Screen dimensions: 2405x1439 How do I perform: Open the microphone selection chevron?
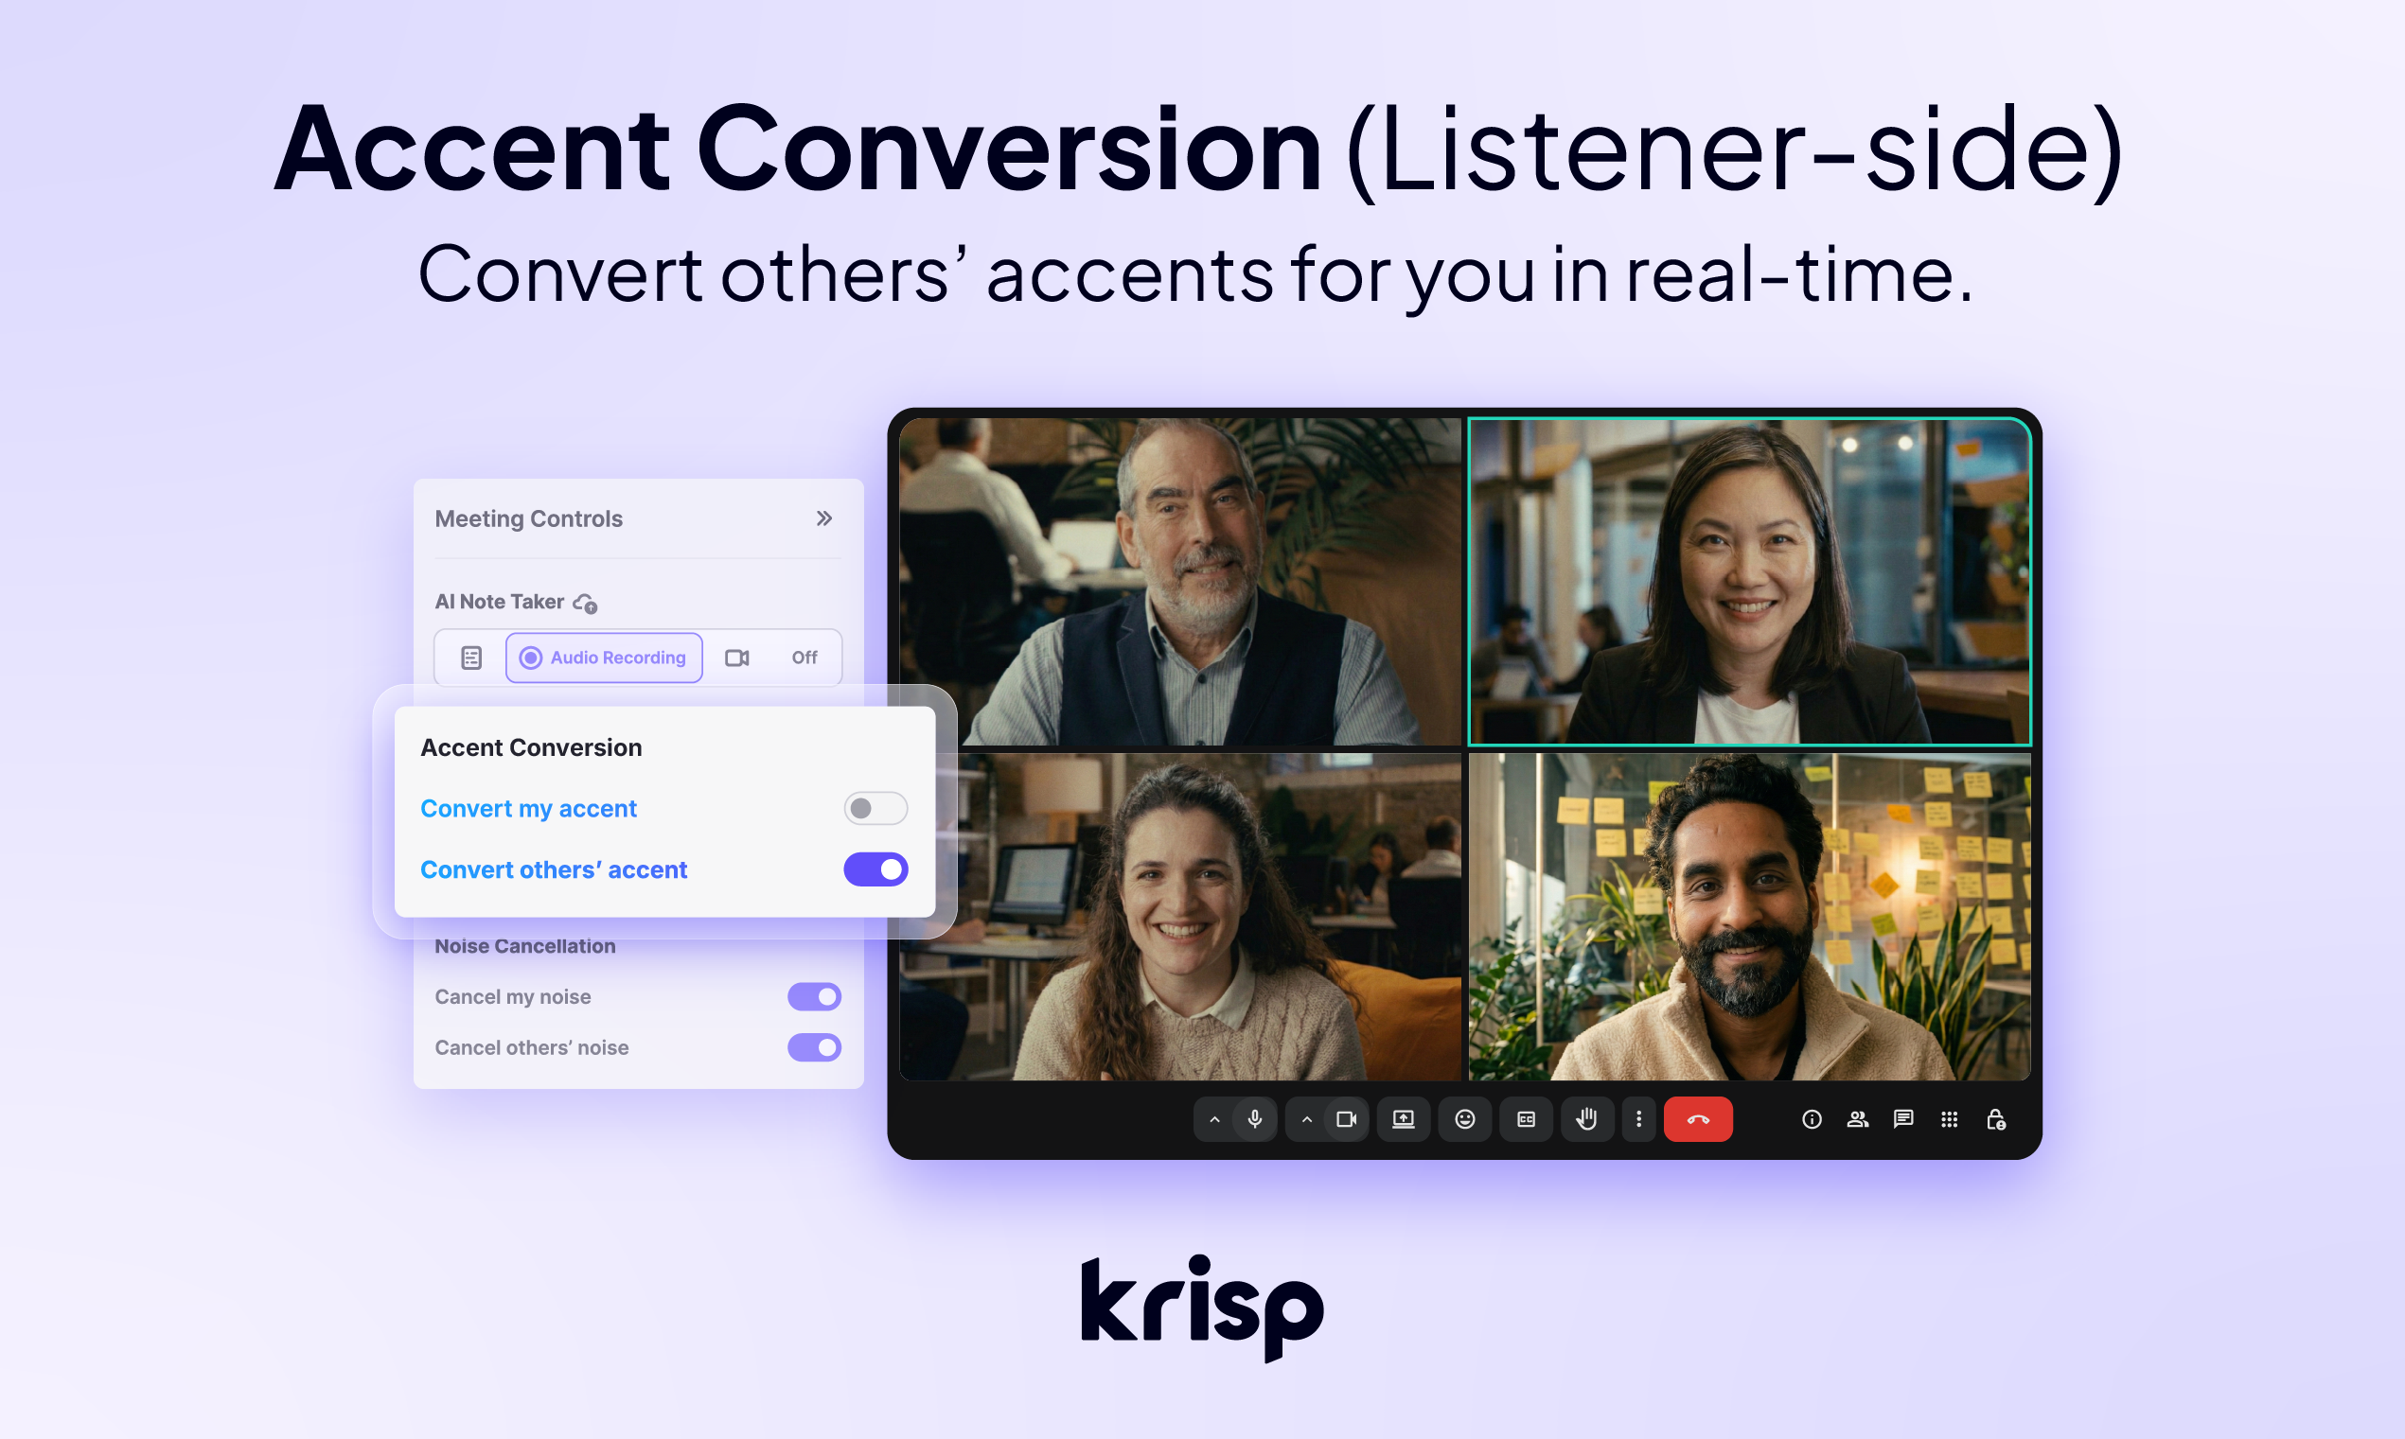tap(1214, 1119)
